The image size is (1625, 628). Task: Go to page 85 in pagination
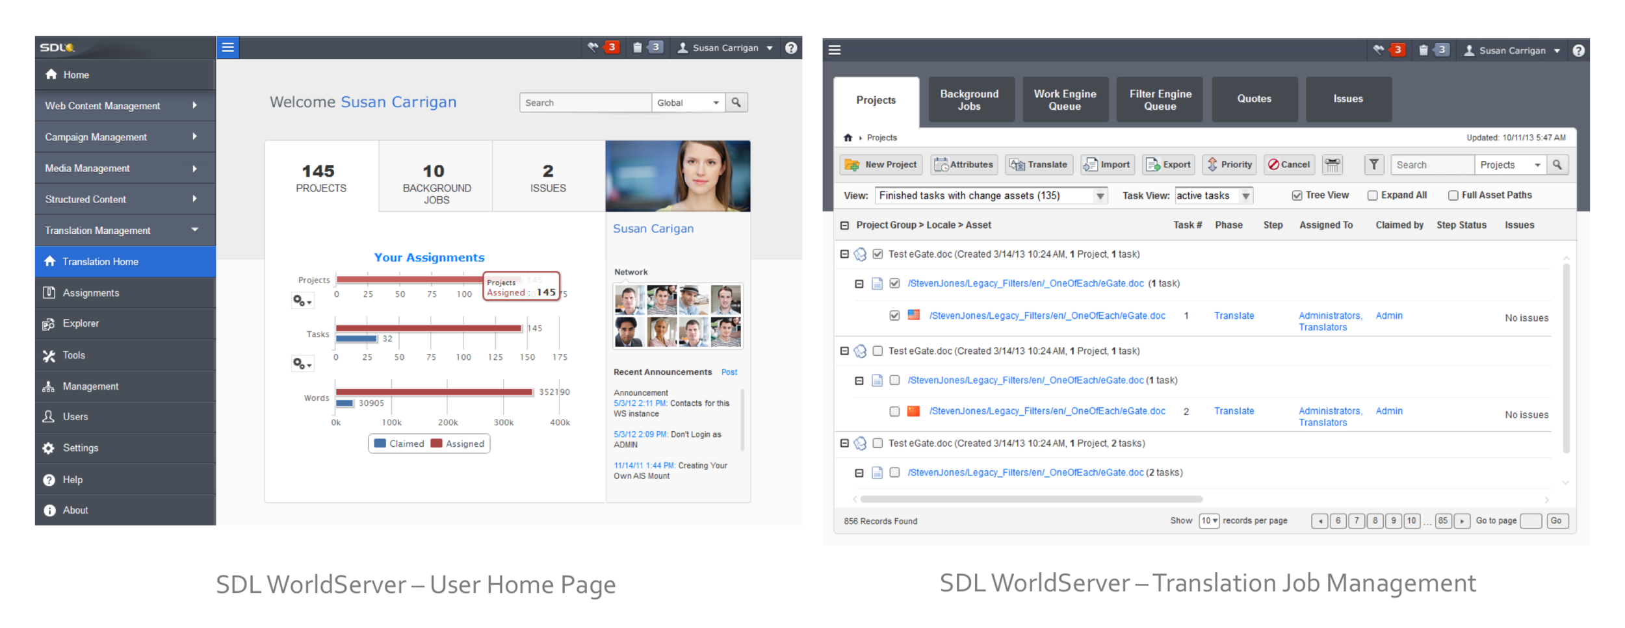(x=1443, y=521)
